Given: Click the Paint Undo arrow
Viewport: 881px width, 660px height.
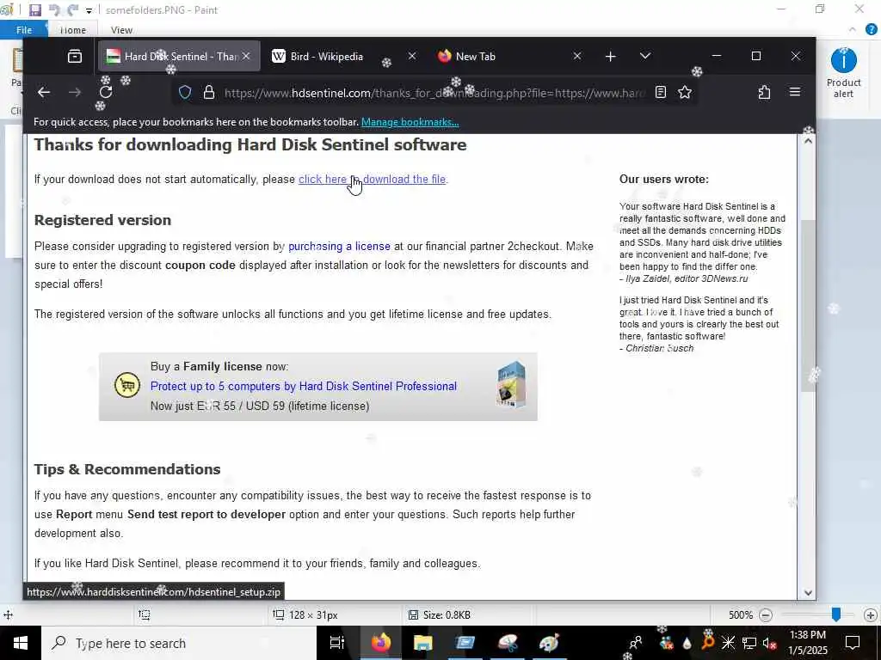Looking at the screenshot, I should [x=54, y=10].
